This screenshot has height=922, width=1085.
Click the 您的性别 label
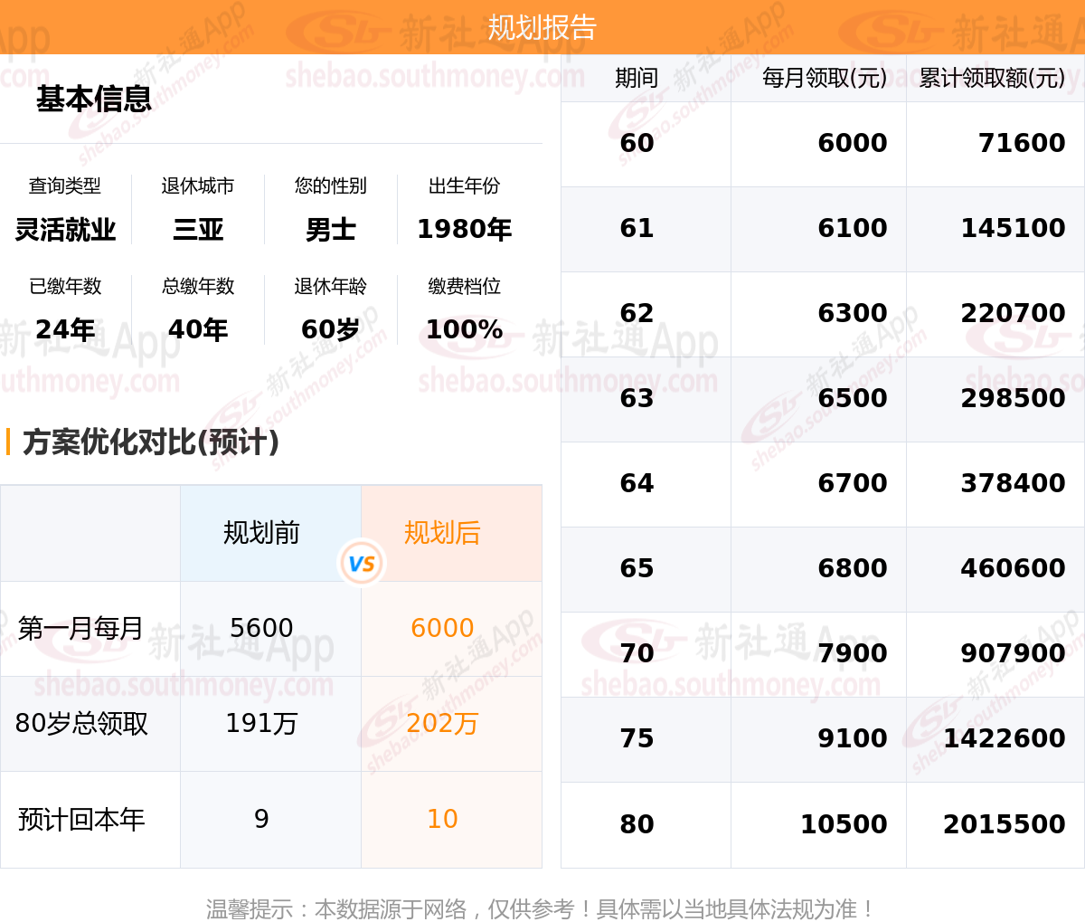point(331,185)
